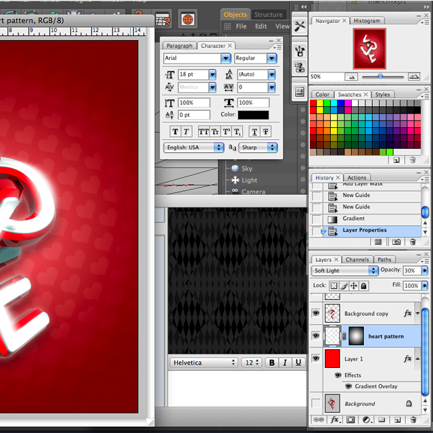433x433 pixels.
Task: Link layers using chain icon
Action: [319, 419]
